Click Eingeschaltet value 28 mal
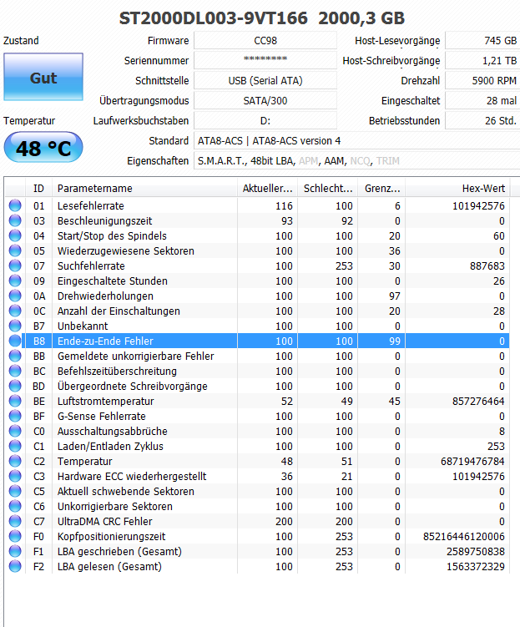This screenshot has height=627, width=520. (x=482, y=100)
